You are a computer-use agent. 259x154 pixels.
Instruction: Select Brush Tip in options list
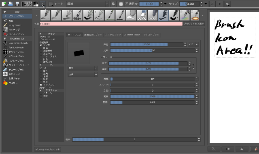pyautogui.click(x=45, y=37)
